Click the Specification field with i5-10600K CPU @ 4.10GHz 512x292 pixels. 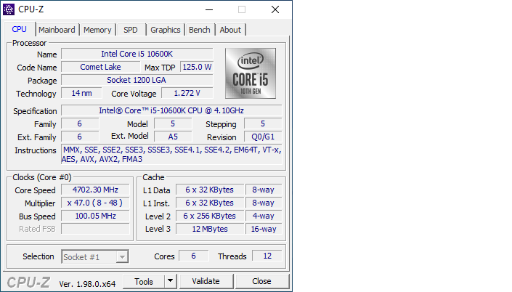(171, 110)
